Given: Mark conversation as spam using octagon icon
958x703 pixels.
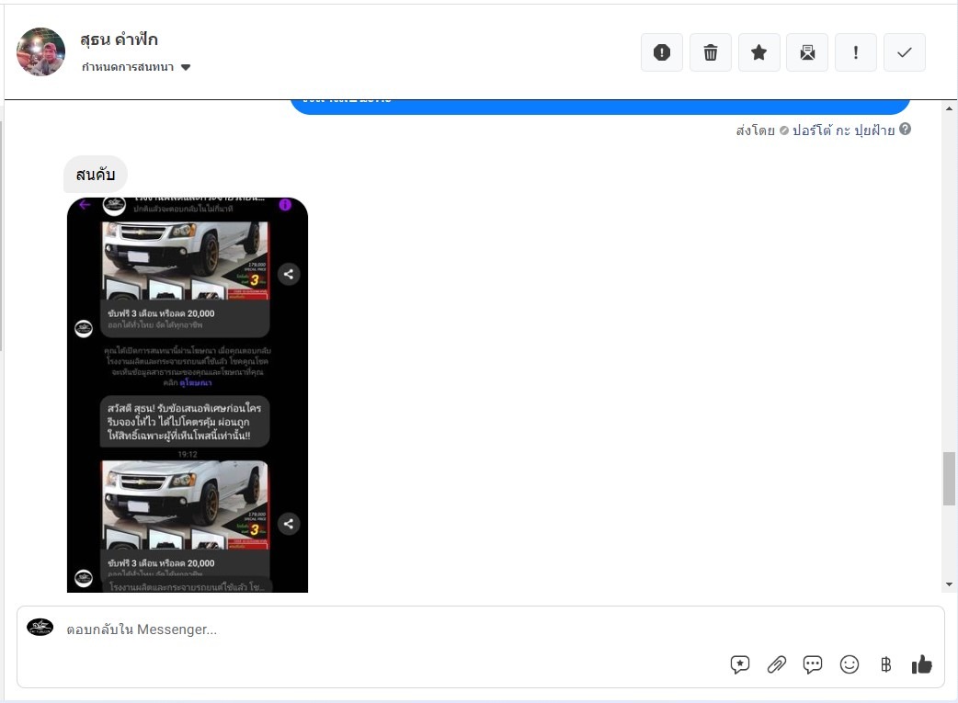Looking at the screenshot, I should click(x=662, y=52).
